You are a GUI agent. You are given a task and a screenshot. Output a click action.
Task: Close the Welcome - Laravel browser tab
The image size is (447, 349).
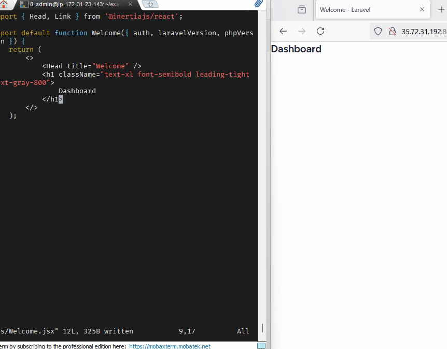click(x=422, y=9)
